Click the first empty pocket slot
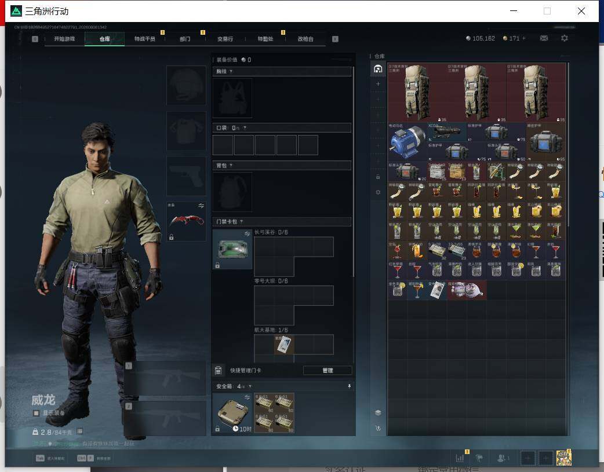The height and width of the screenshot is (472, 604). [223, 145]
